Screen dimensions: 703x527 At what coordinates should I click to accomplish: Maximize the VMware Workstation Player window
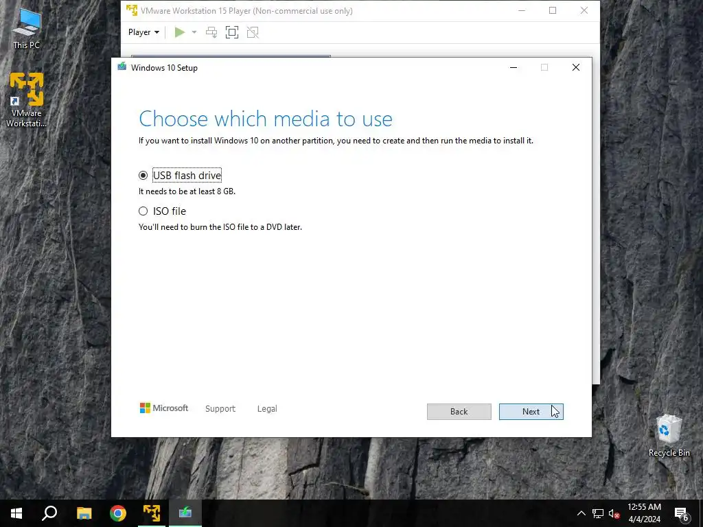point(553,10)
